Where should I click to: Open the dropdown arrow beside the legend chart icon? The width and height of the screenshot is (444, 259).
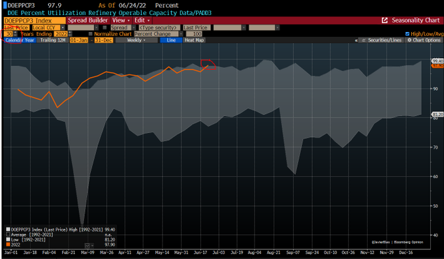coord(92,245)
